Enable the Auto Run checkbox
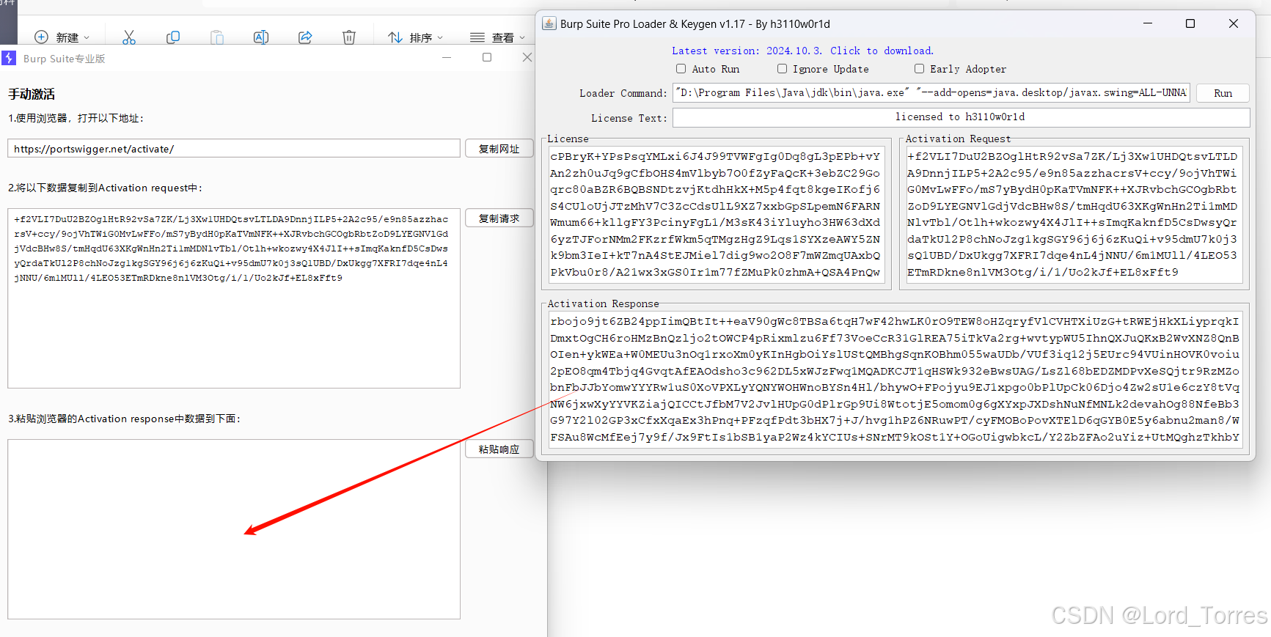This screenshot has height=637, width=1271. tap(681, 69)
